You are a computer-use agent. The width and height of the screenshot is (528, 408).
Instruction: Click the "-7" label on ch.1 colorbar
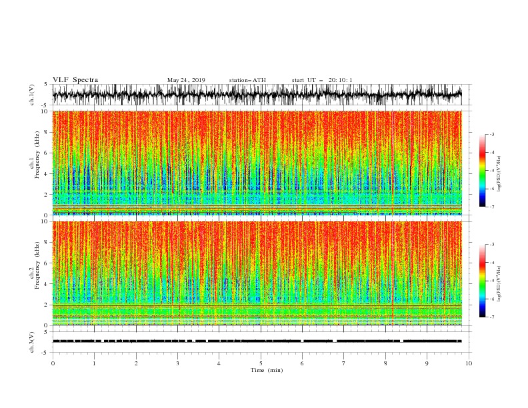pos(492,207)
